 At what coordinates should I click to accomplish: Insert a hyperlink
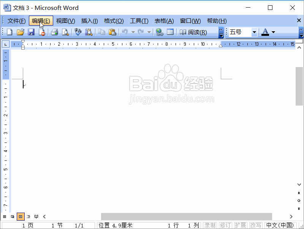[x=160, y=32]
